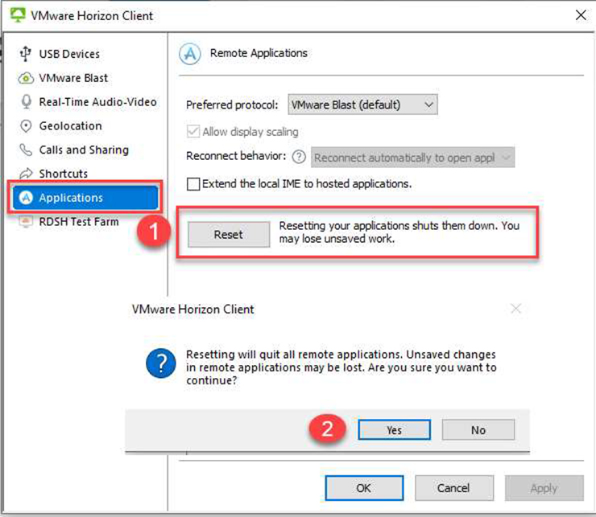The height and width of the screenshot is (517, 596).
Task: Select the RDSH Test Farm entry
Action: point(78,222)
